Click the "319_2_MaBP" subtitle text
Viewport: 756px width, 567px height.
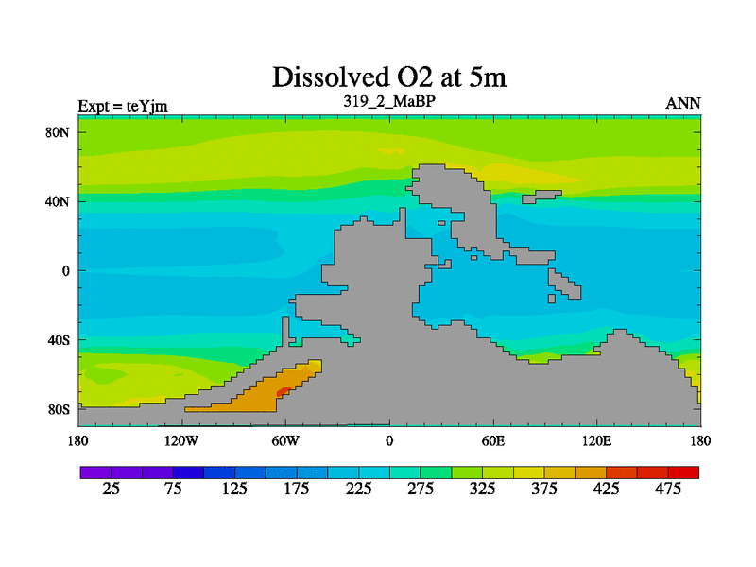pyautogui.click(x=389, y=101)
